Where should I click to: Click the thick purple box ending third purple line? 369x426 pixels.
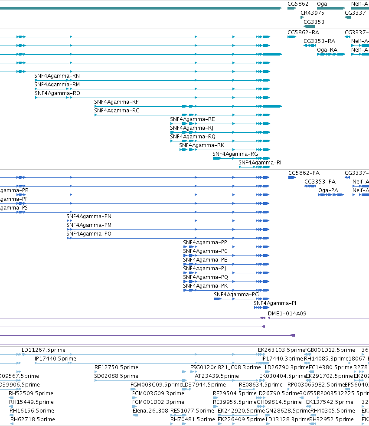(293, 335)
